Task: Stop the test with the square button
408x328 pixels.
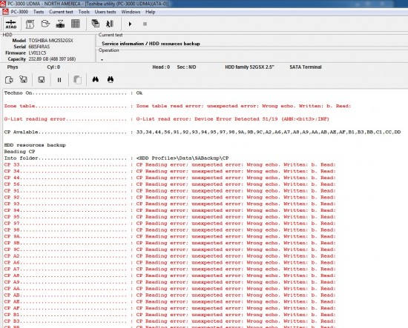Action: 145,24
